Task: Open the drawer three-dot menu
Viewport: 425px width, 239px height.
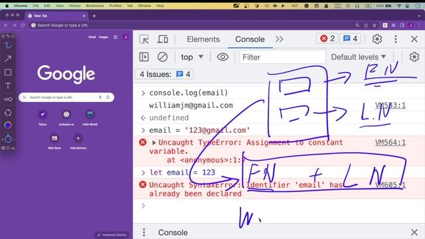Action: 144,232
